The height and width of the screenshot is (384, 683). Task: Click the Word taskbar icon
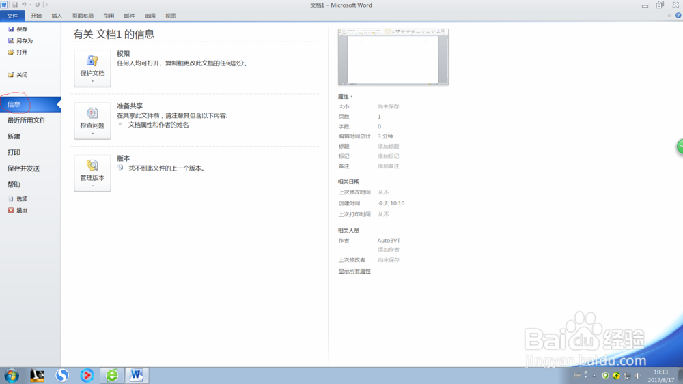coord(137,375)
